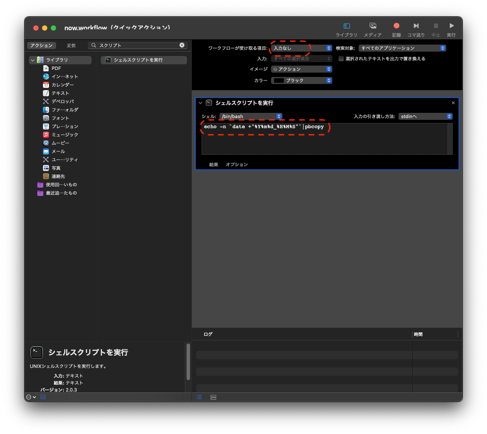Select the Developer (デベロッパ) category
Screen dimensions: 487x434
(58, 101)
